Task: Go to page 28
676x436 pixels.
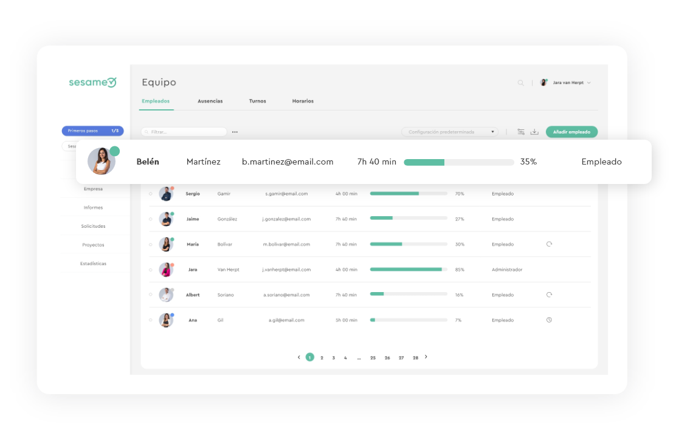Action: (x=415, y=358)
